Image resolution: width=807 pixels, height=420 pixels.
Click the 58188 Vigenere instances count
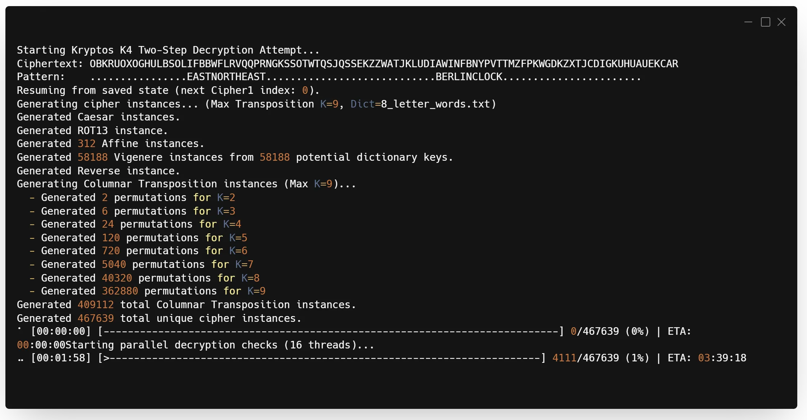(x=93, y=157)
